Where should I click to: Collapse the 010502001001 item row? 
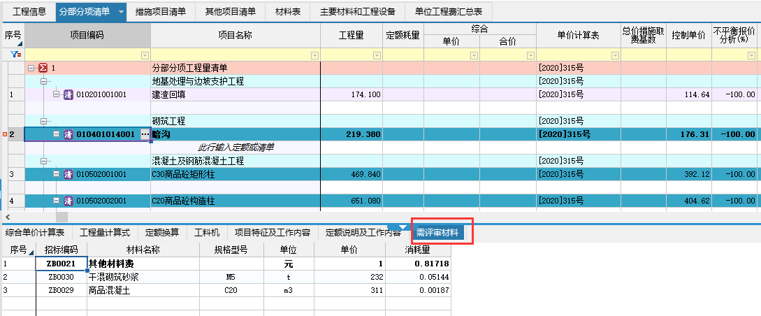(x=57, y=174)
